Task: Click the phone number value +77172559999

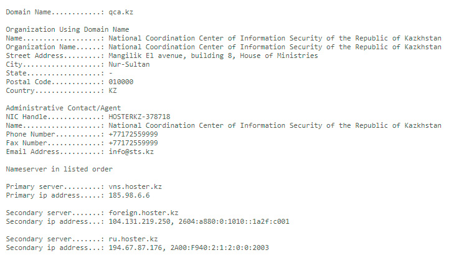Action: (133, 134)
